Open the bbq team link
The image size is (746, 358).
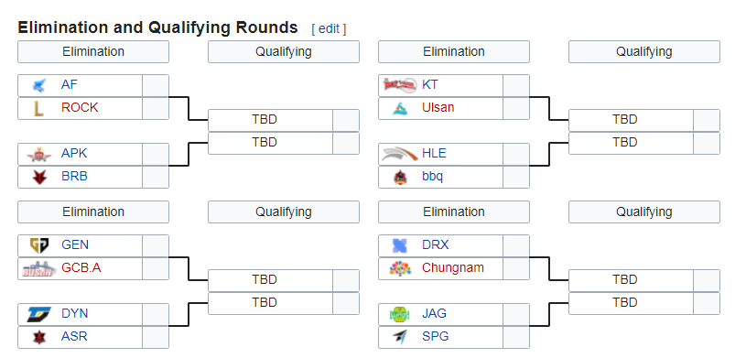[432, 177]
